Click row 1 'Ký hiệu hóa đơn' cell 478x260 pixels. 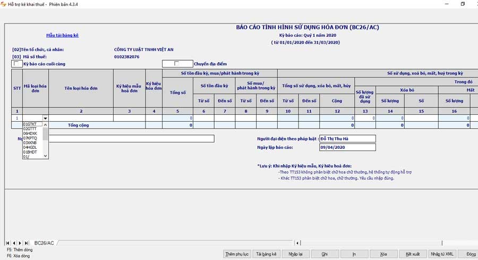coord(154,118)
